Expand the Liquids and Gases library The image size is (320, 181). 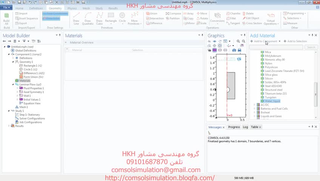(x=254, y=116)
